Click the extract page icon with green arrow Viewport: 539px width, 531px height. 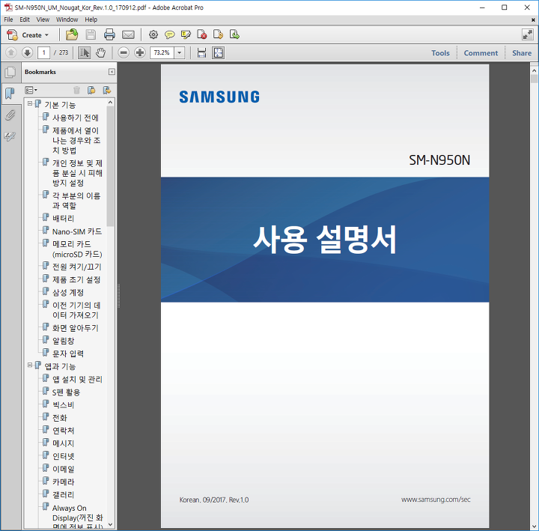click(x=234, y=34)
